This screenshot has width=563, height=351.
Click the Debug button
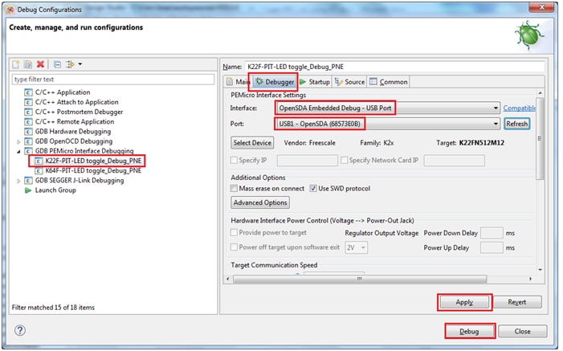point(469,331)
